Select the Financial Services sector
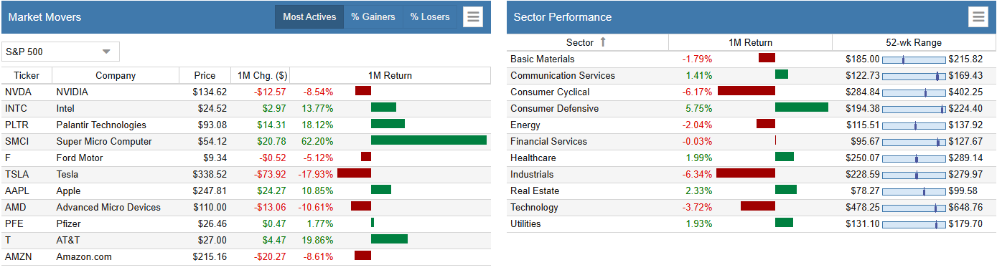The image size is (997, 270). pyautogui.click(x=548, y=141)
